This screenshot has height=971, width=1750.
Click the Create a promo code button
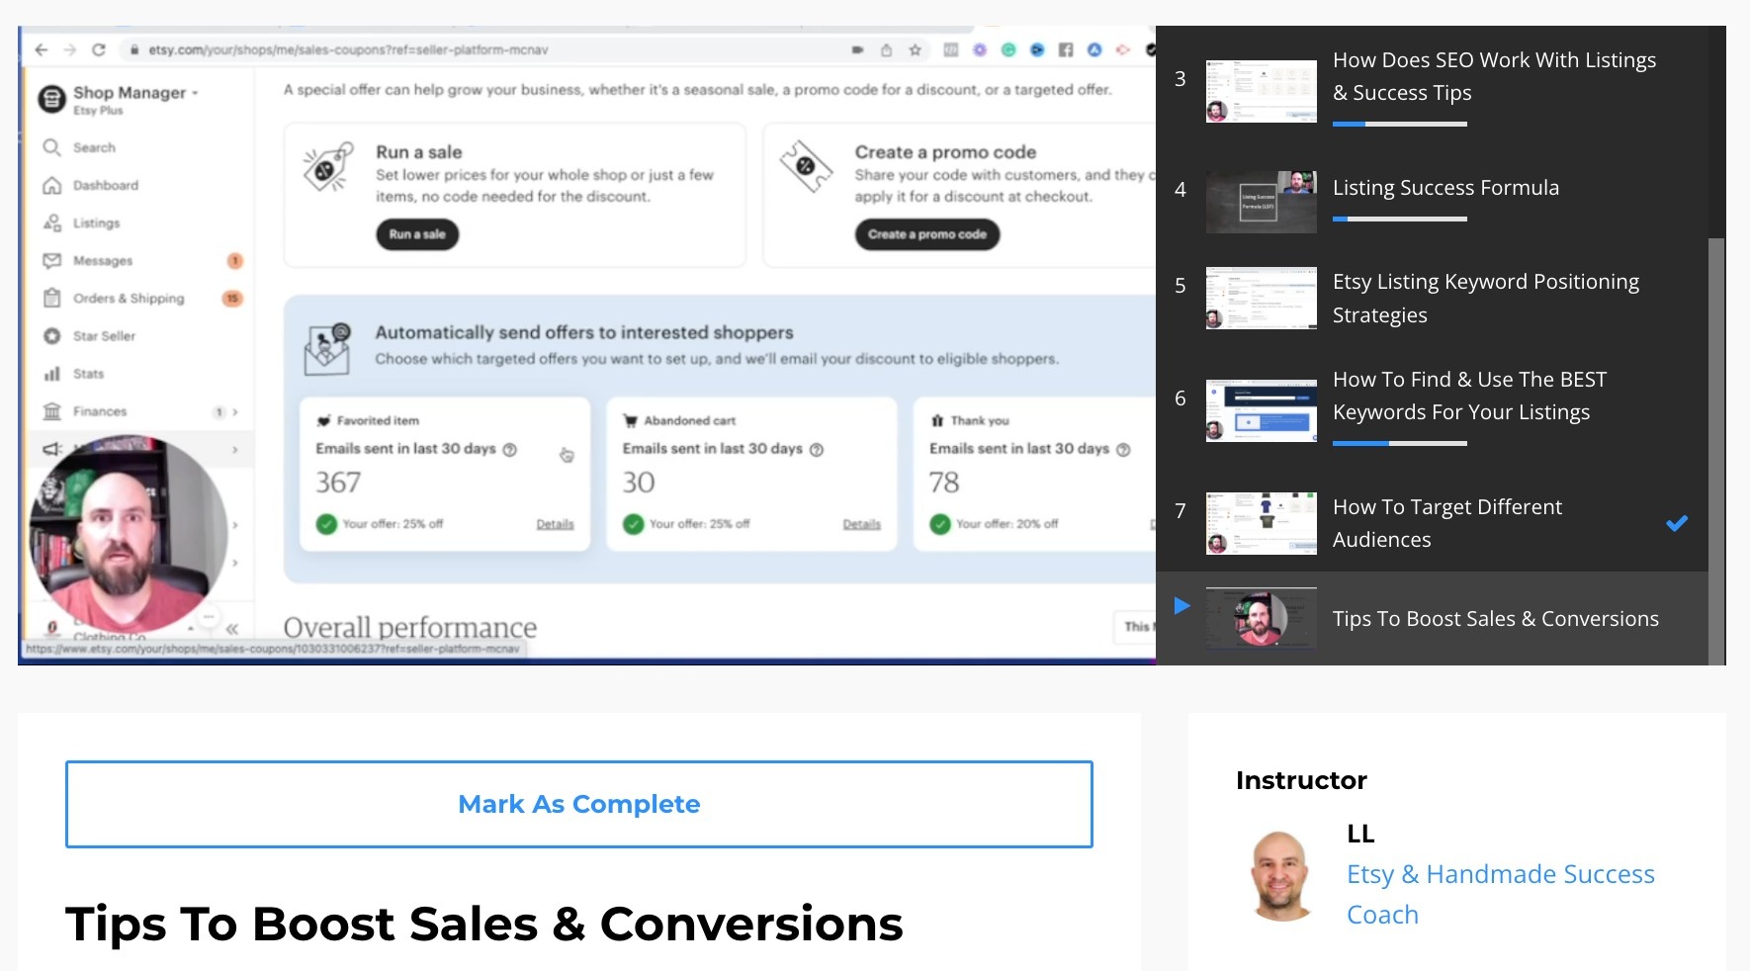click(x=927, y=234)
